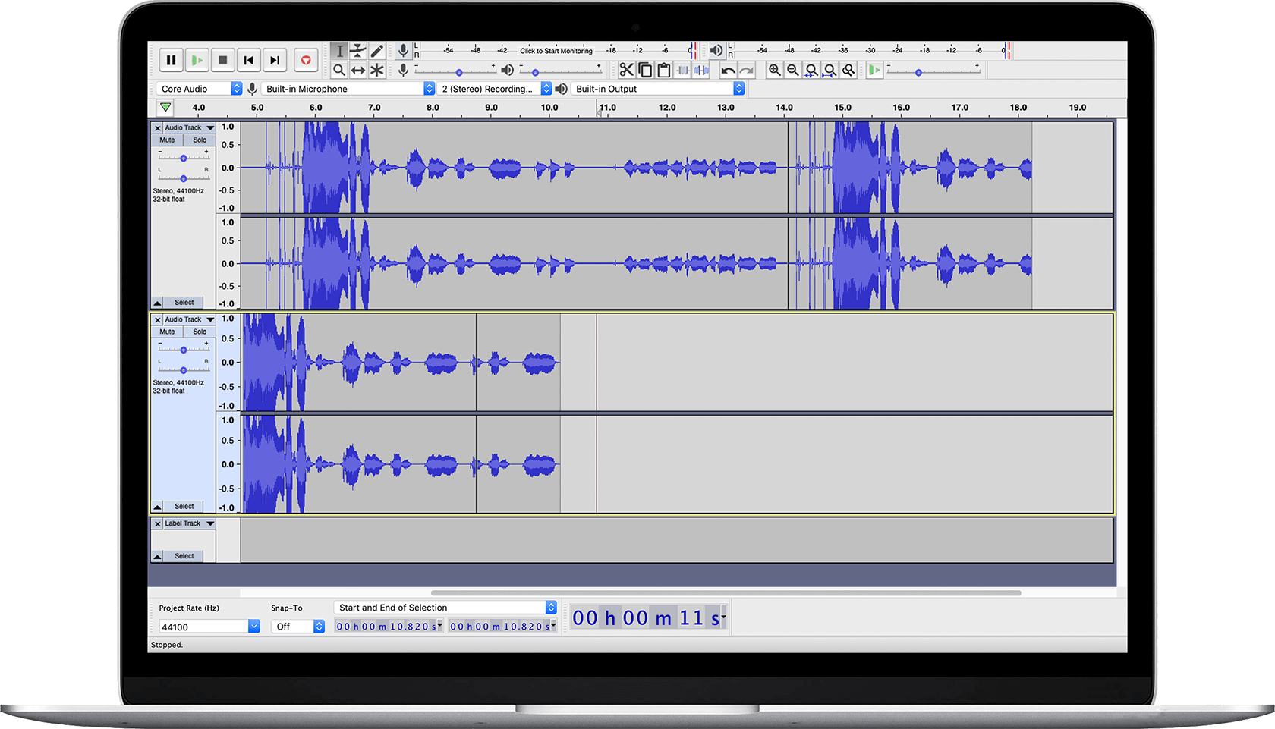1275x729 pixels.
Task: Select the Multi-Tool
Action: pyautogui.click(x=377, y=70)
